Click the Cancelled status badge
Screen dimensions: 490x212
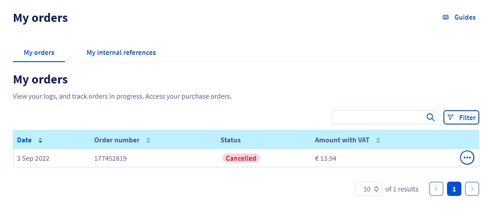pos(241,158)
